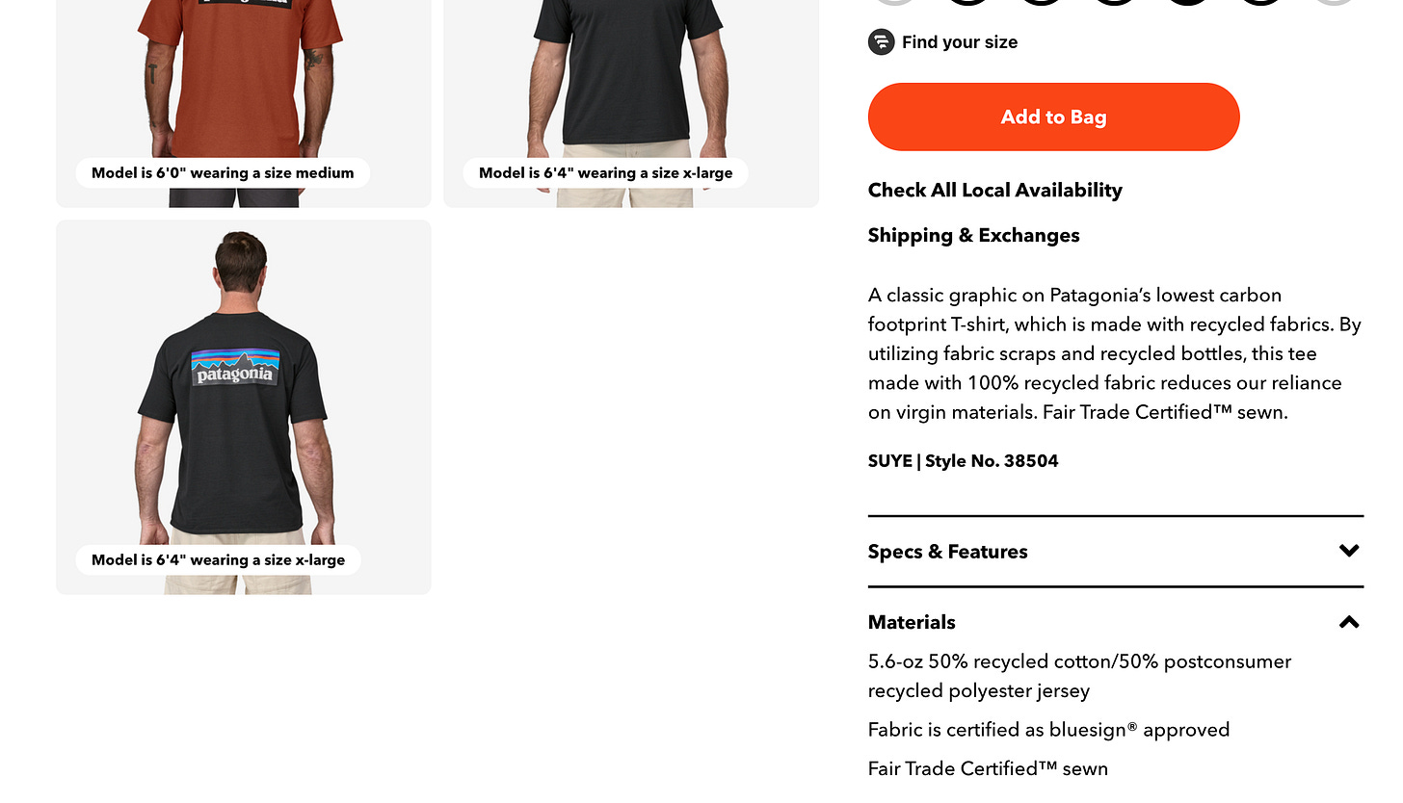Click the 6'0" size medium model label

point(223,173)
